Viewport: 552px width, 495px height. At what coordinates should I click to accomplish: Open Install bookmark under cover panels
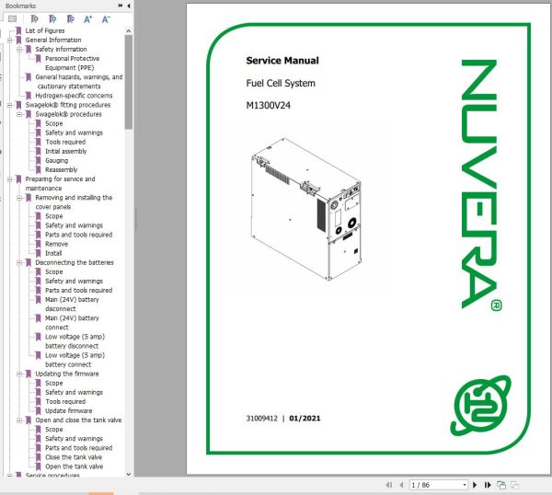click(x=53, y=253)
